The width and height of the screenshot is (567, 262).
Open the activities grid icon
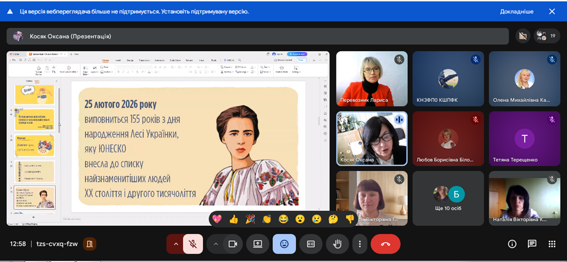(552, 244)
